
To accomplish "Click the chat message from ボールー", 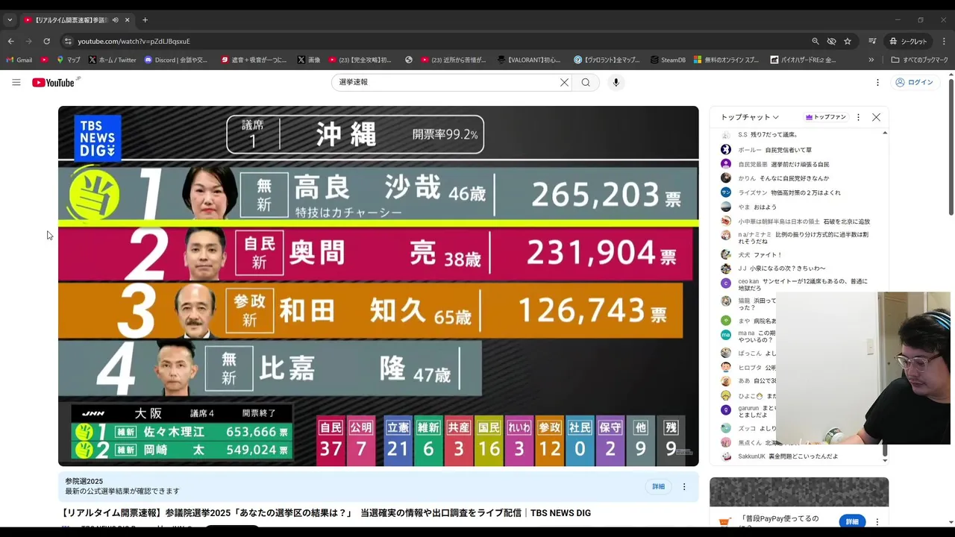I will (x=800, y=150).
